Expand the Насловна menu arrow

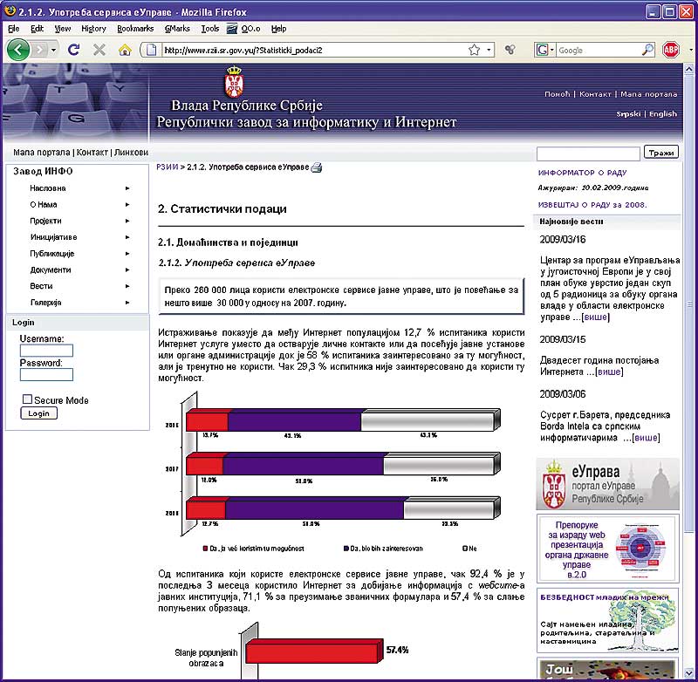click(127, 188)
